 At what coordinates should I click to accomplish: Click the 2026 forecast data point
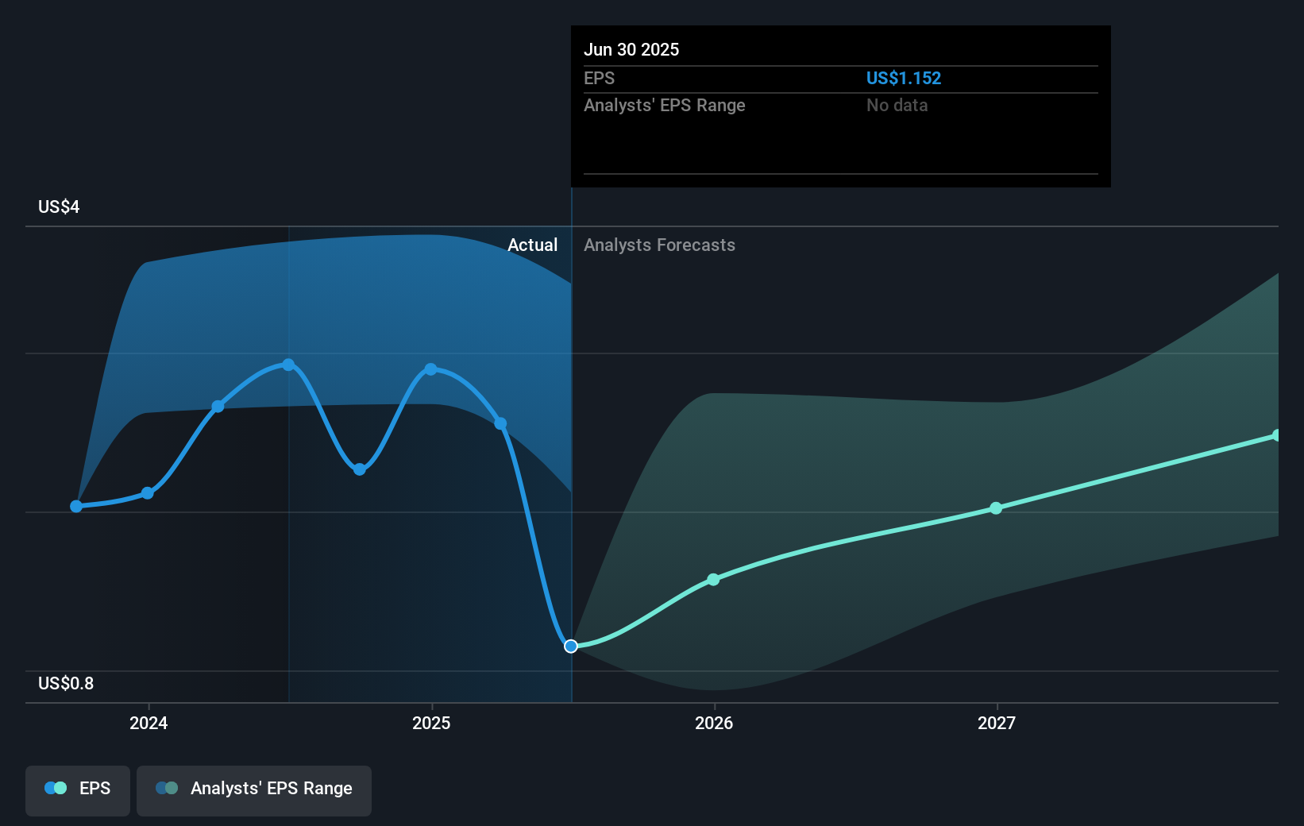coord(713,579)
